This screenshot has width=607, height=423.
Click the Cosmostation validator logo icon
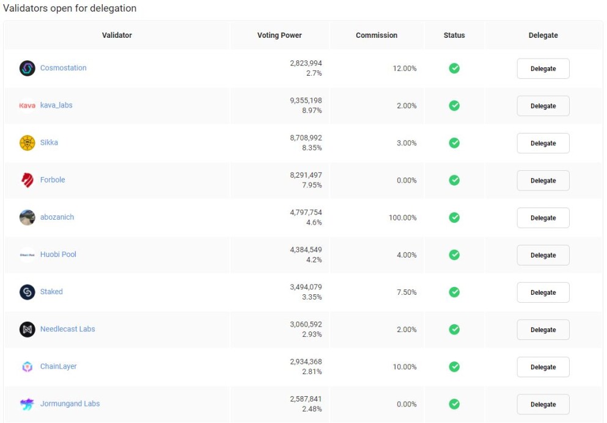(x=27, y=68)
